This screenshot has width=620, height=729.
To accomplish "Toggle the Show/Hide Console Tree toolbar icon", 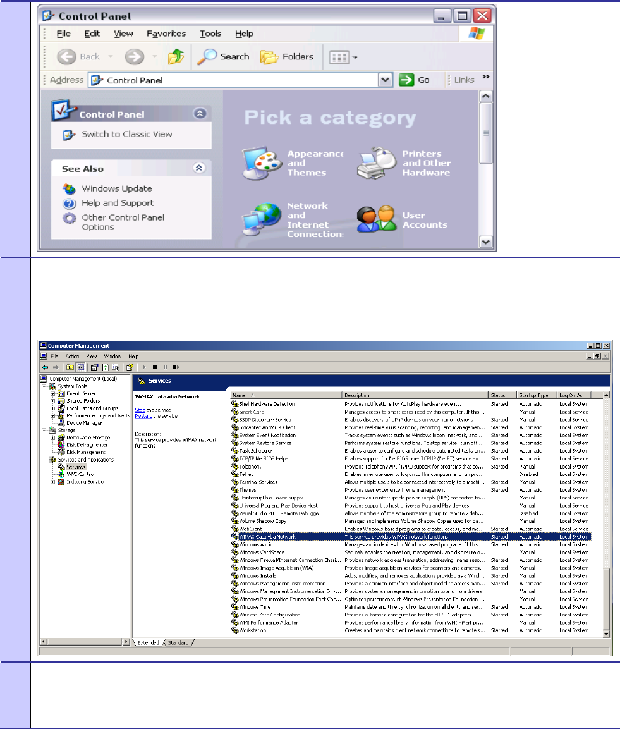I will point(81,367).
